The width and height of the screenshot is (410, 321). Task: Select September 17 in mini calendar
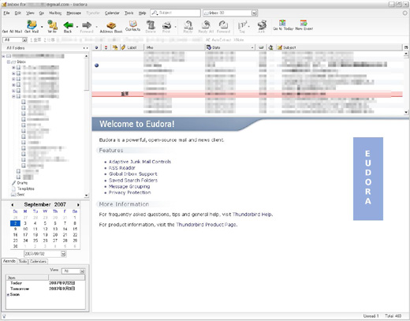point(25,235)
